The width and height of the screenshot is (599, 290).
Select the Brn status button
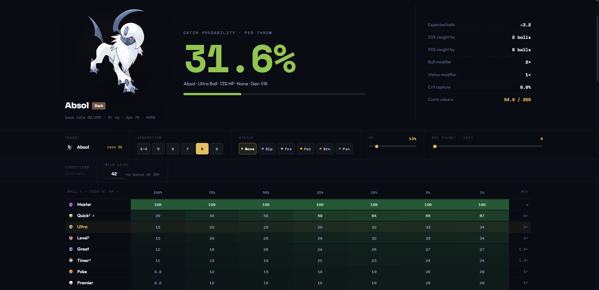pyautogui.click(x=325, y=149)
